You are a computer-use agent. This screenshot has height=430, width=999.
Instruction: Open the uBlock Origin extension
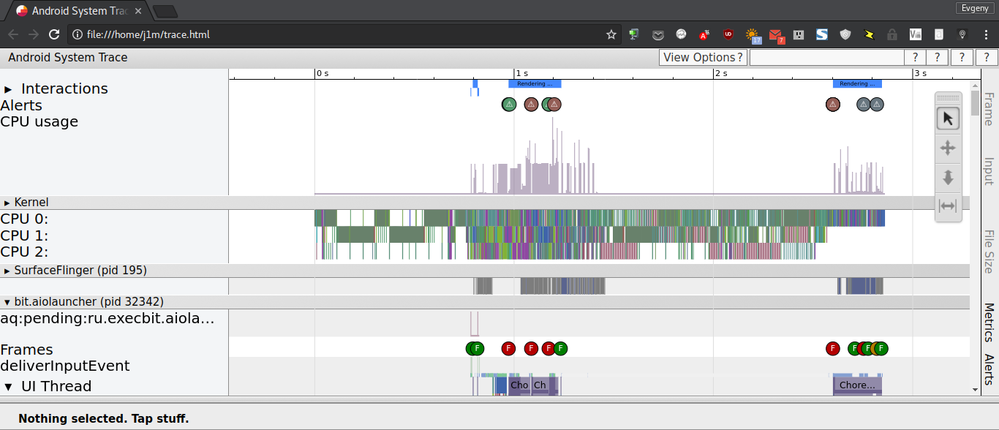(728, 34)
